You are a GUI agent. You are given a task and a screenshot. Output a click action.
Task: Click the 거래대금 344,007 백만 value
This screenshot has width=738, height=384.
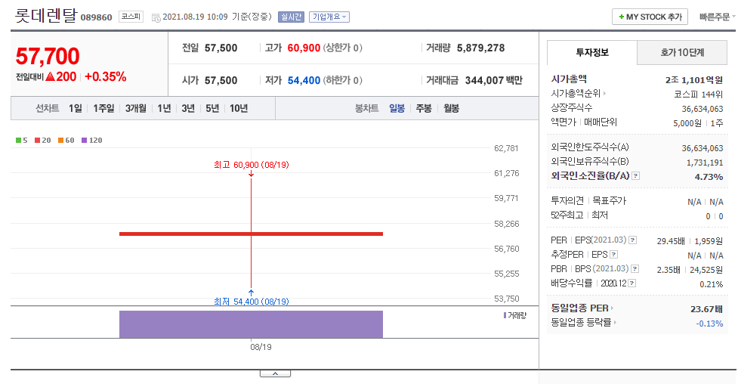point(494,81)
